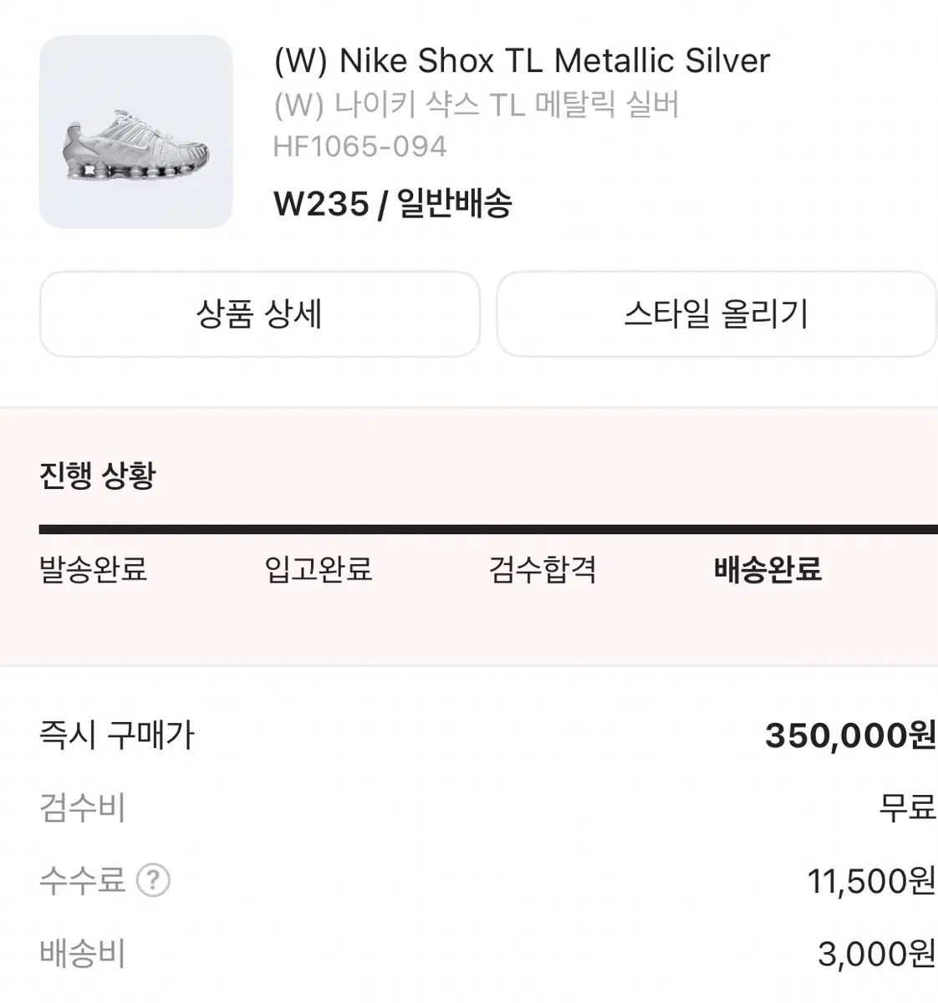Screen dimensions: 938x1003
Task: Click the 진행 상황 section heading
Action: 98,476
